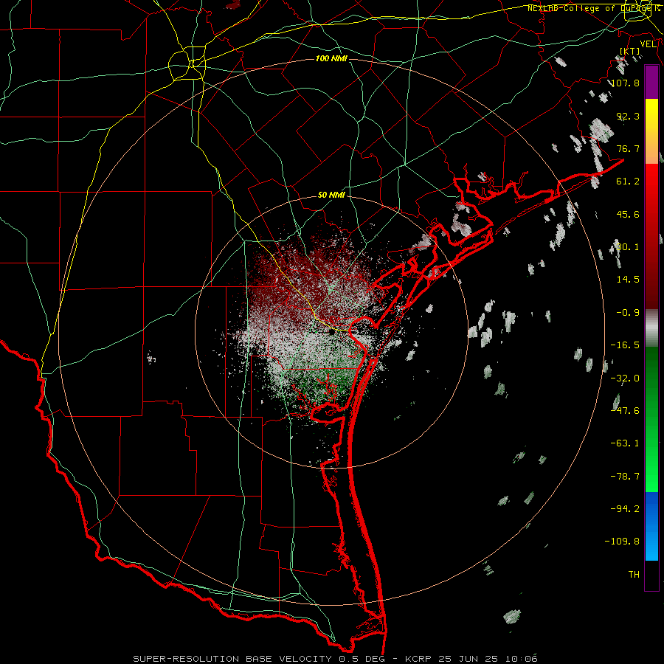
Task: Click the '50 NMI' range ring label
Action: [331, 196]
